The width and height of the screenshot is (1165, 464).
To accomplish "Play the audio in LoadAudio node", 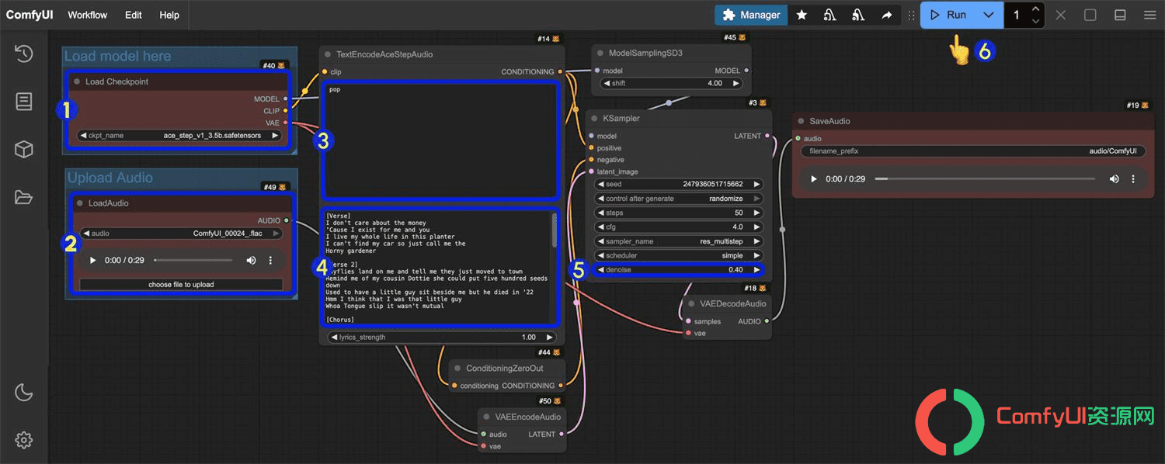I will 92,260.
